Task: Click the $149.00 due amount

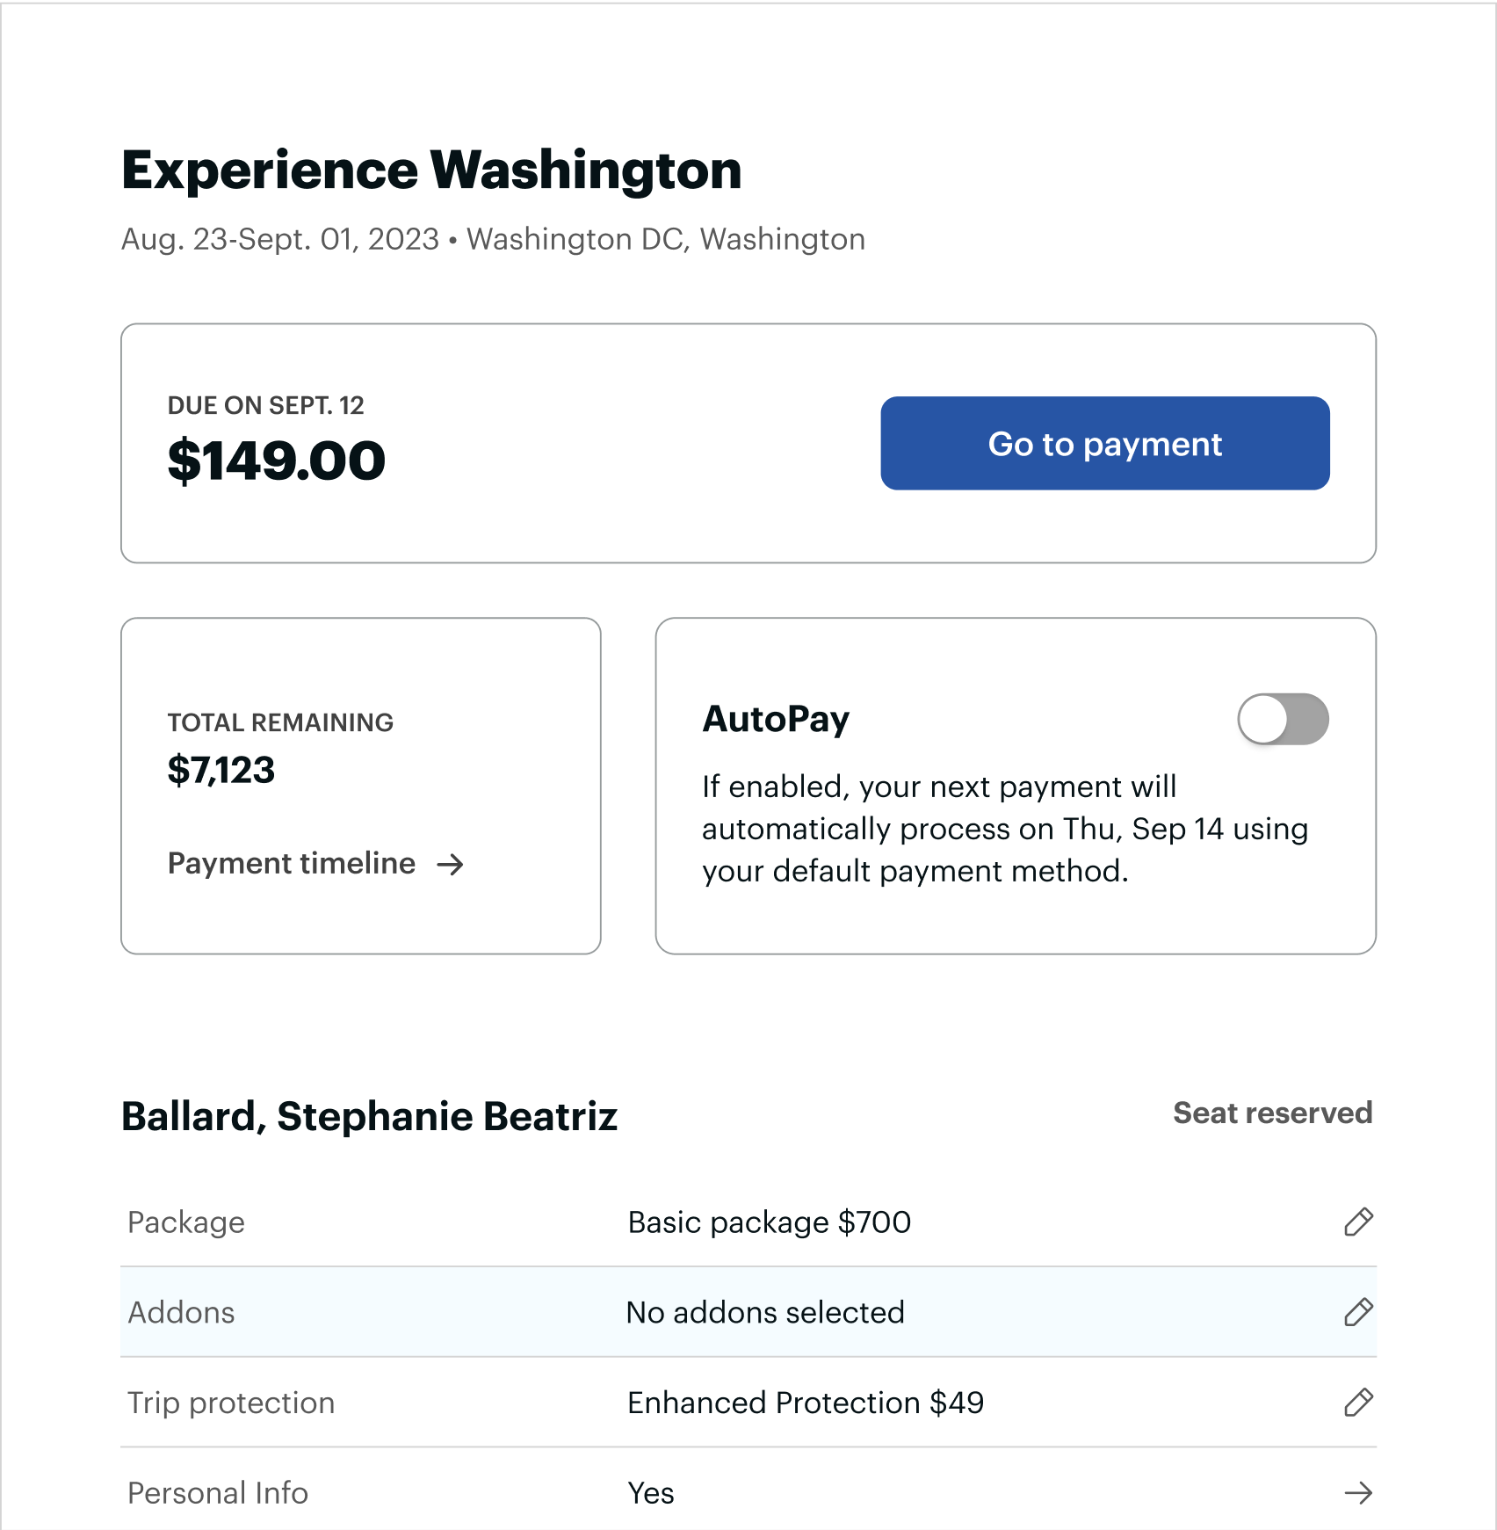Action: (276, 459)
